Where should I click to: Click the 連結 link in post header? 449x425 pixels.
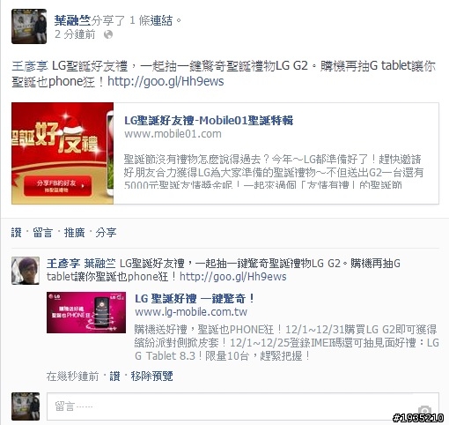[161, 20]
